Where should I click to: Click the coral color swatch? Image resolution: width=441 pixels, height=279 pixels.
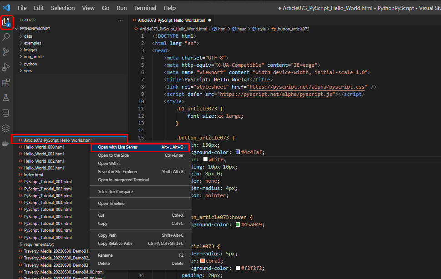(203, 261)
